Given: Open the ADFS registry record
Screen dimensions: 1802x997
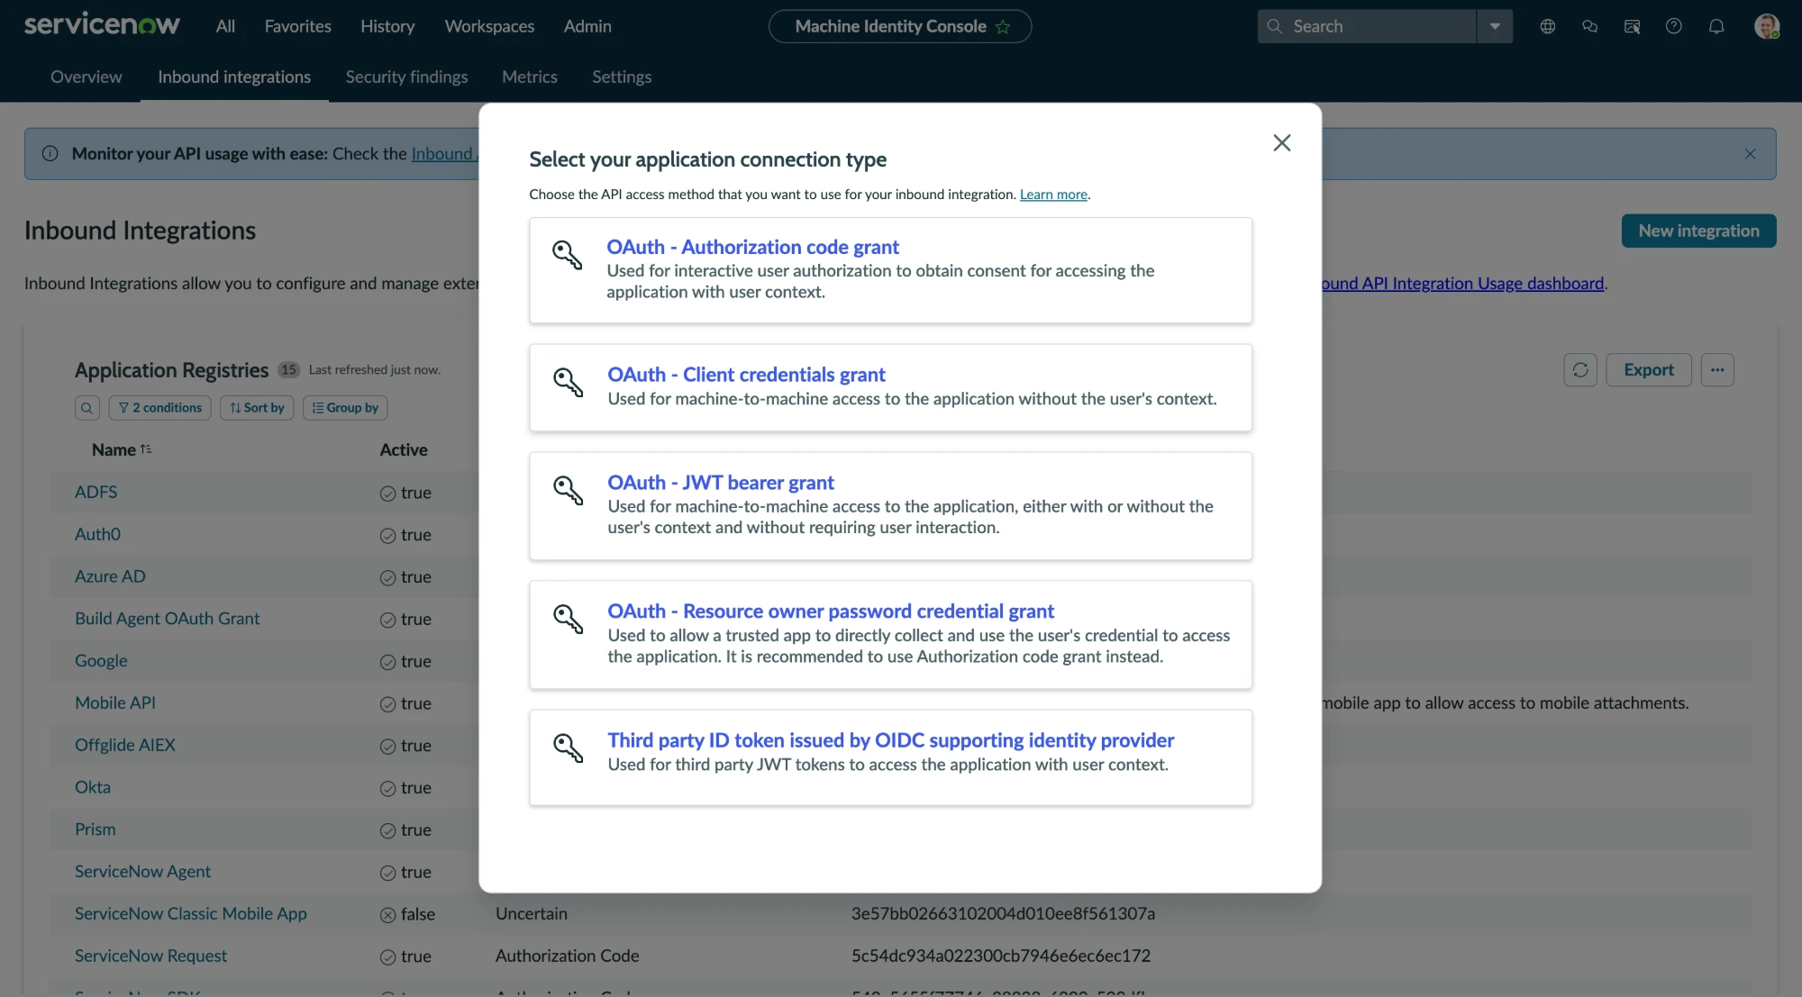Looking at the screenshot, I should (x=96, y=492).
